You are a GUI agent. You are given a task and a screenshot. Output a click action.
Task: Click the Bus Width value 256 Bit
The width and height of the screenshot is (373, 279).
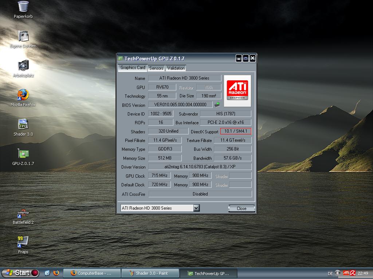(x=233, y=149)
